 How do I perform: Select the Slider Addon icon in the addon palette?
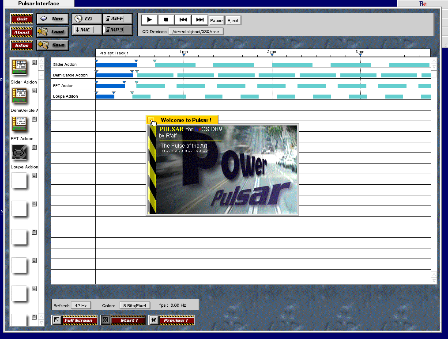(19, 67)
